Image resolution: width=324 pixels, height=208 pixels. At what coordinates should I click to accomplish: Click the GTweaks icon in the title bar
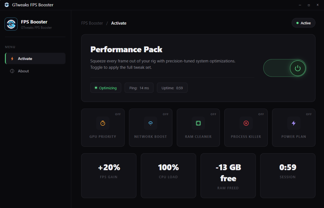7,5
